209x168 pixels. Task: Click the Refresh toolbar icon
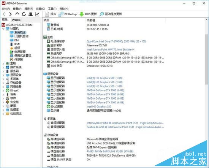point(24,14)
